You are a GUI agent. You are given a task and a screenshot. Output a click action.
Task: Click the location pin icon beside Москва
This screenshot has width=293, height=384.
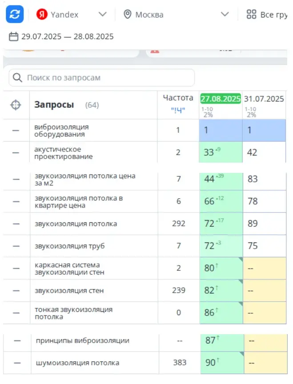coord(128,15)
